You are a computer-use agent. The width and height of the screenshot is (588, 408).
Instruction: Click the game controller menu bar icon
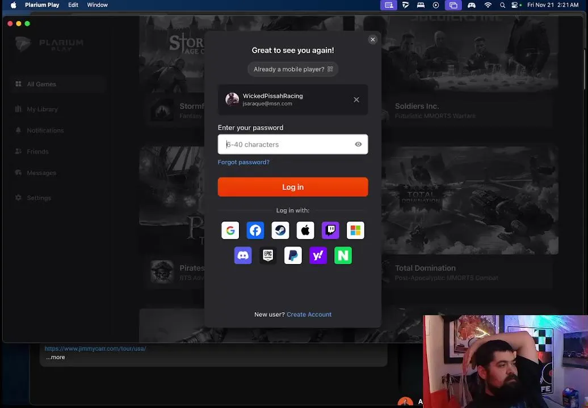(472, 5)
